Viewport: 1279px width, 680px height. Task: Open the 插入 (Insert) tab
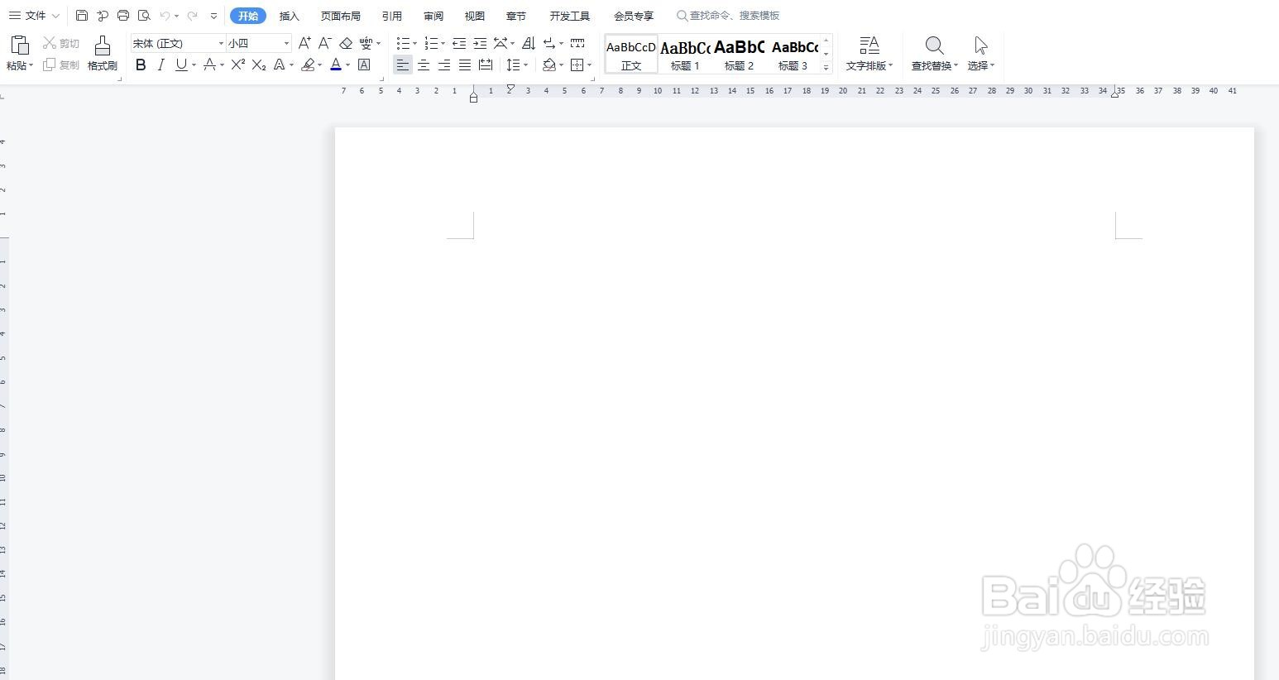[290, 16]
